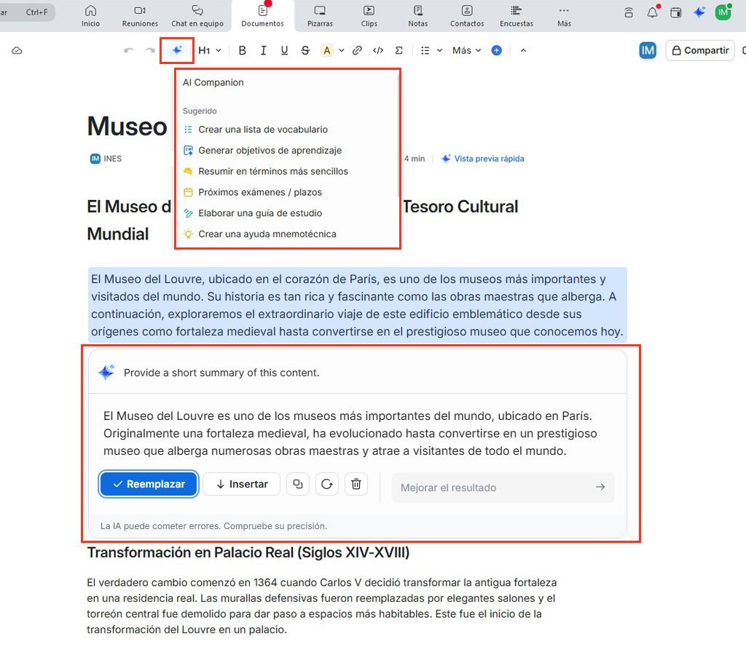Click the AI Companion toolbar sparkle button

coord(176,50)
